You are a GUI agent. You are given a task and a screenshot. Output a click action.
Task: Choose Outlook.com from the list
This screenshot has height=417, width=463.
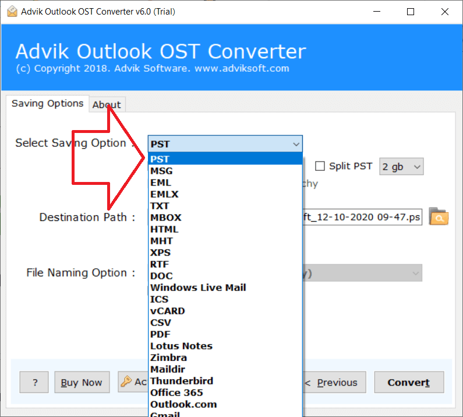tap(225, 404)
